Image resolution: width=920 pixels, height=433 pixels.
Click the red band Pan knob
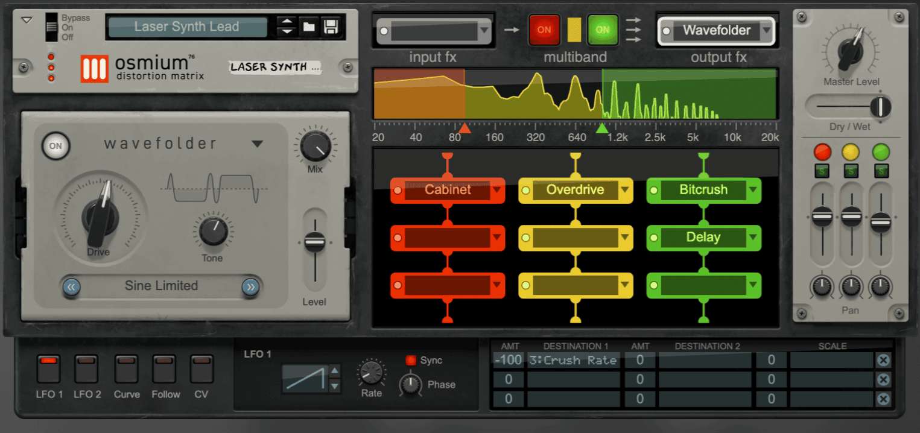point(822,286)
